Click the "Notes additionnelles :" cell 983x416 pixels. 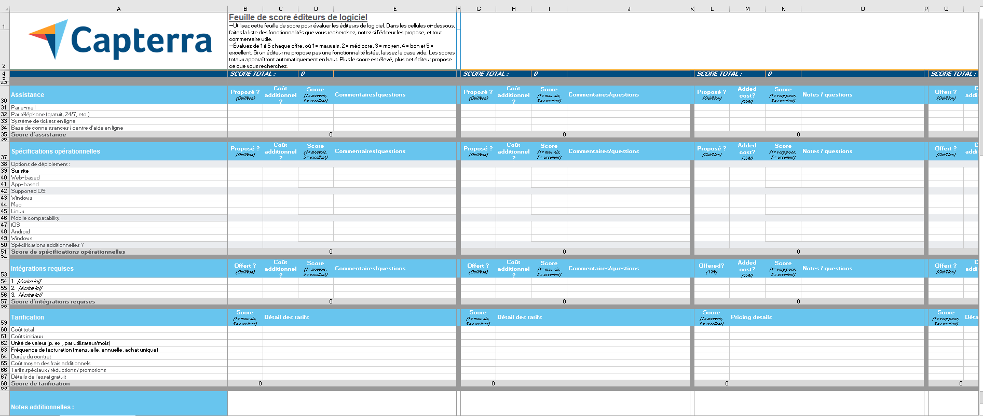point(118,404)
